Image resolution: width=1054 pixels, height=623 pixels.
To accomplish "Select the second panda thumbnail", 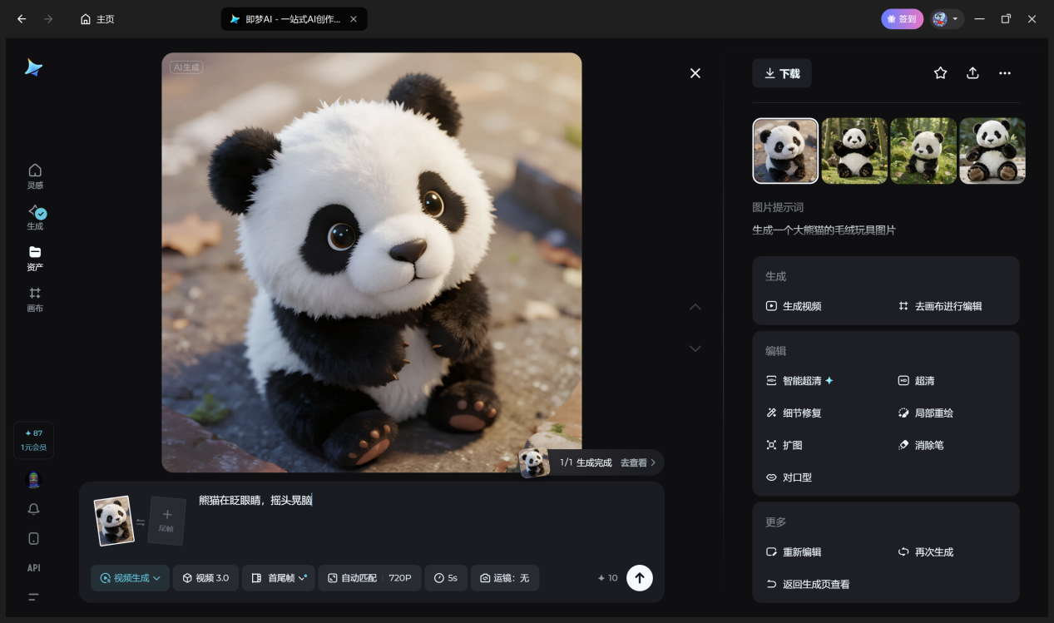I will pos(854,151).
